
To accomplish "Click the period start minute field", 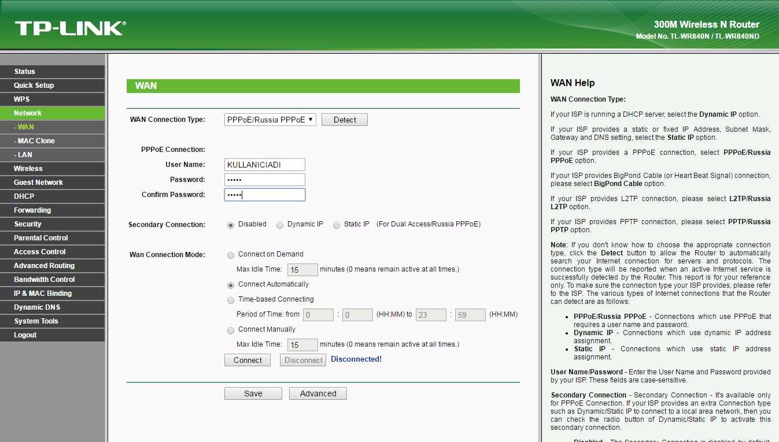I will [357, 315].
